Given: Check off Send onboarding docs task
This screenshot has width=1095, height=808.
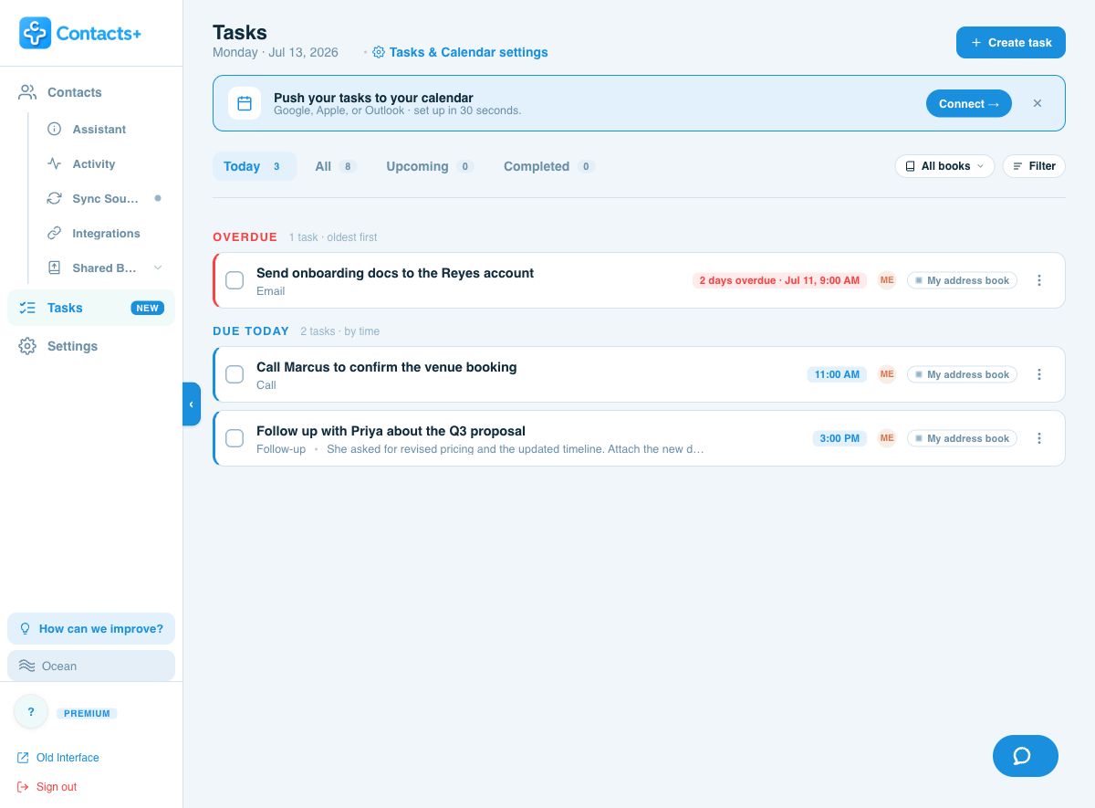Looking at the screenshot, I should click(235, 280).
